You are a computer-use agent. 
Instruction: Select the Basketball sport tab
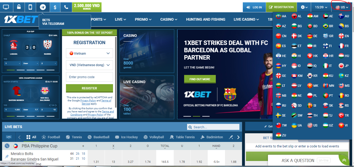pyautogui.click(x=98, y=137)
